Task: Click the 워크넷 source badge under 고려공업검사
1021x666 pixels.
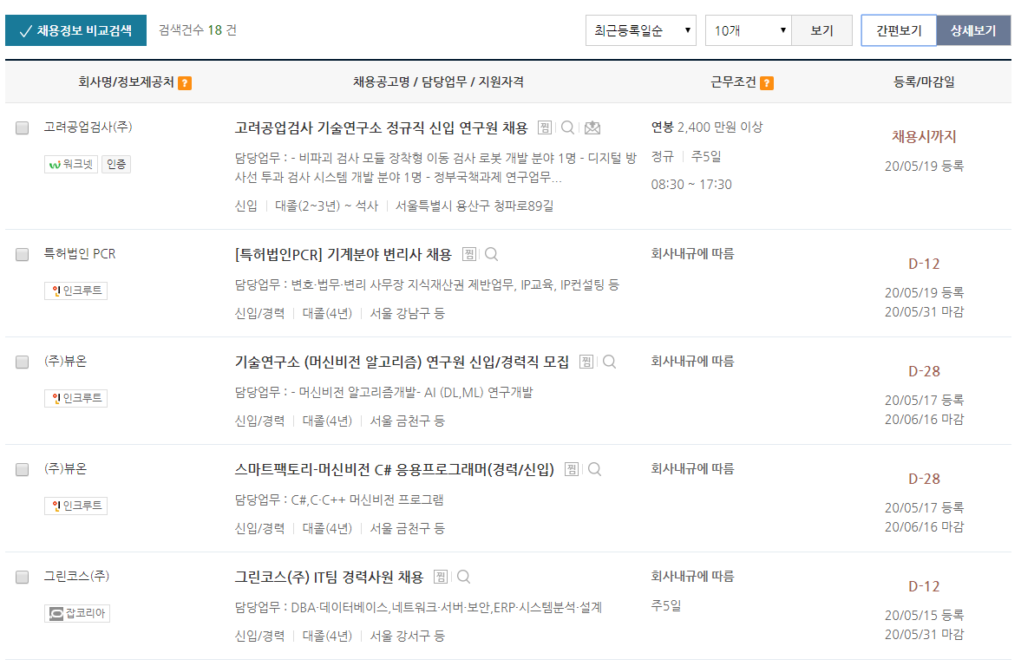Action: (x=71, y=164)
